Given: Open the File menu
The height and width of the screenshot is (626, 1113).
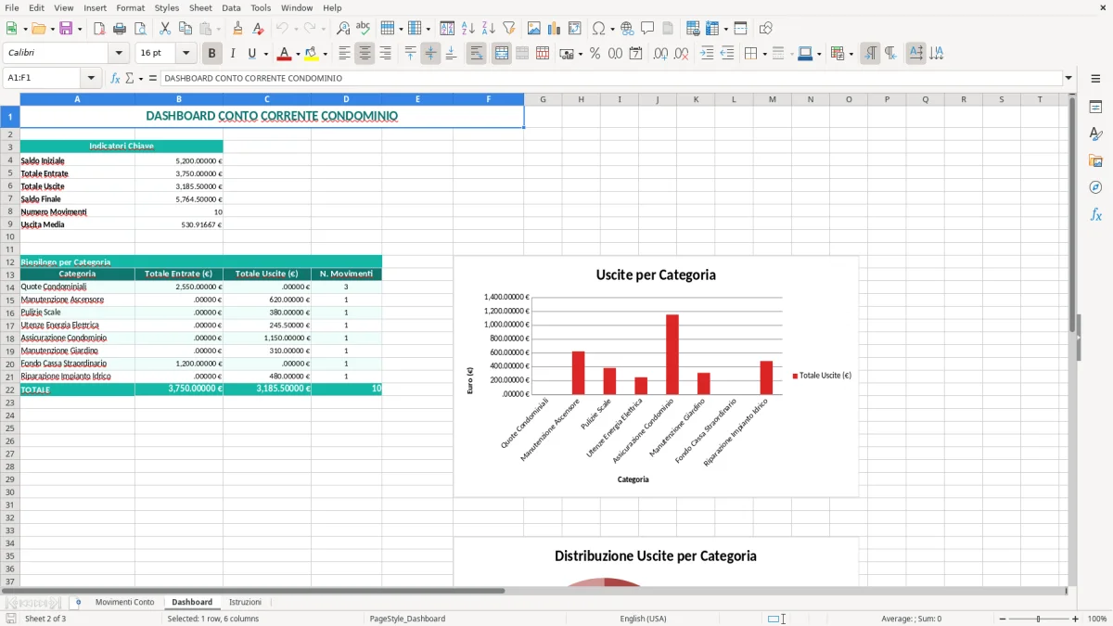Looking at the screenshot, I should [12, 7].
